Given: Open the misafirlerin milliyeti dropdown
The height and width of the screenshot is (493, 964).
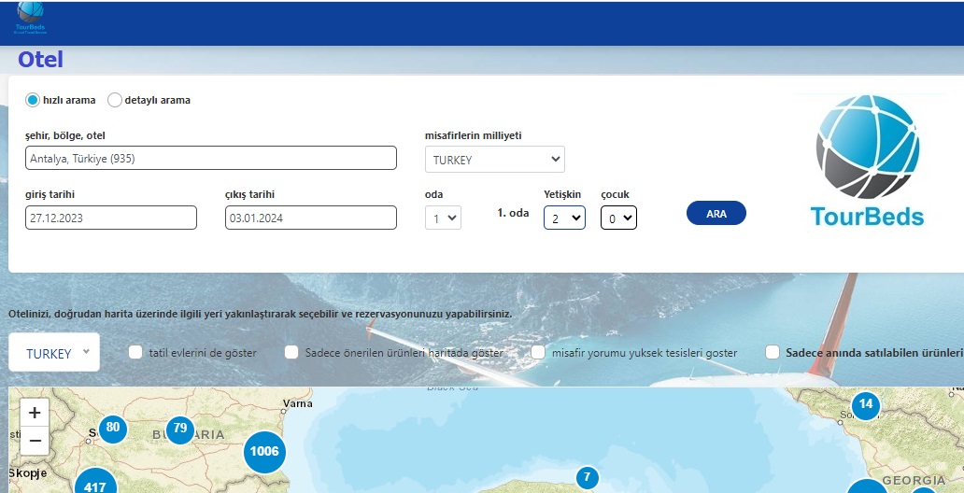Looking at the screenshot, I should (495, 160).
